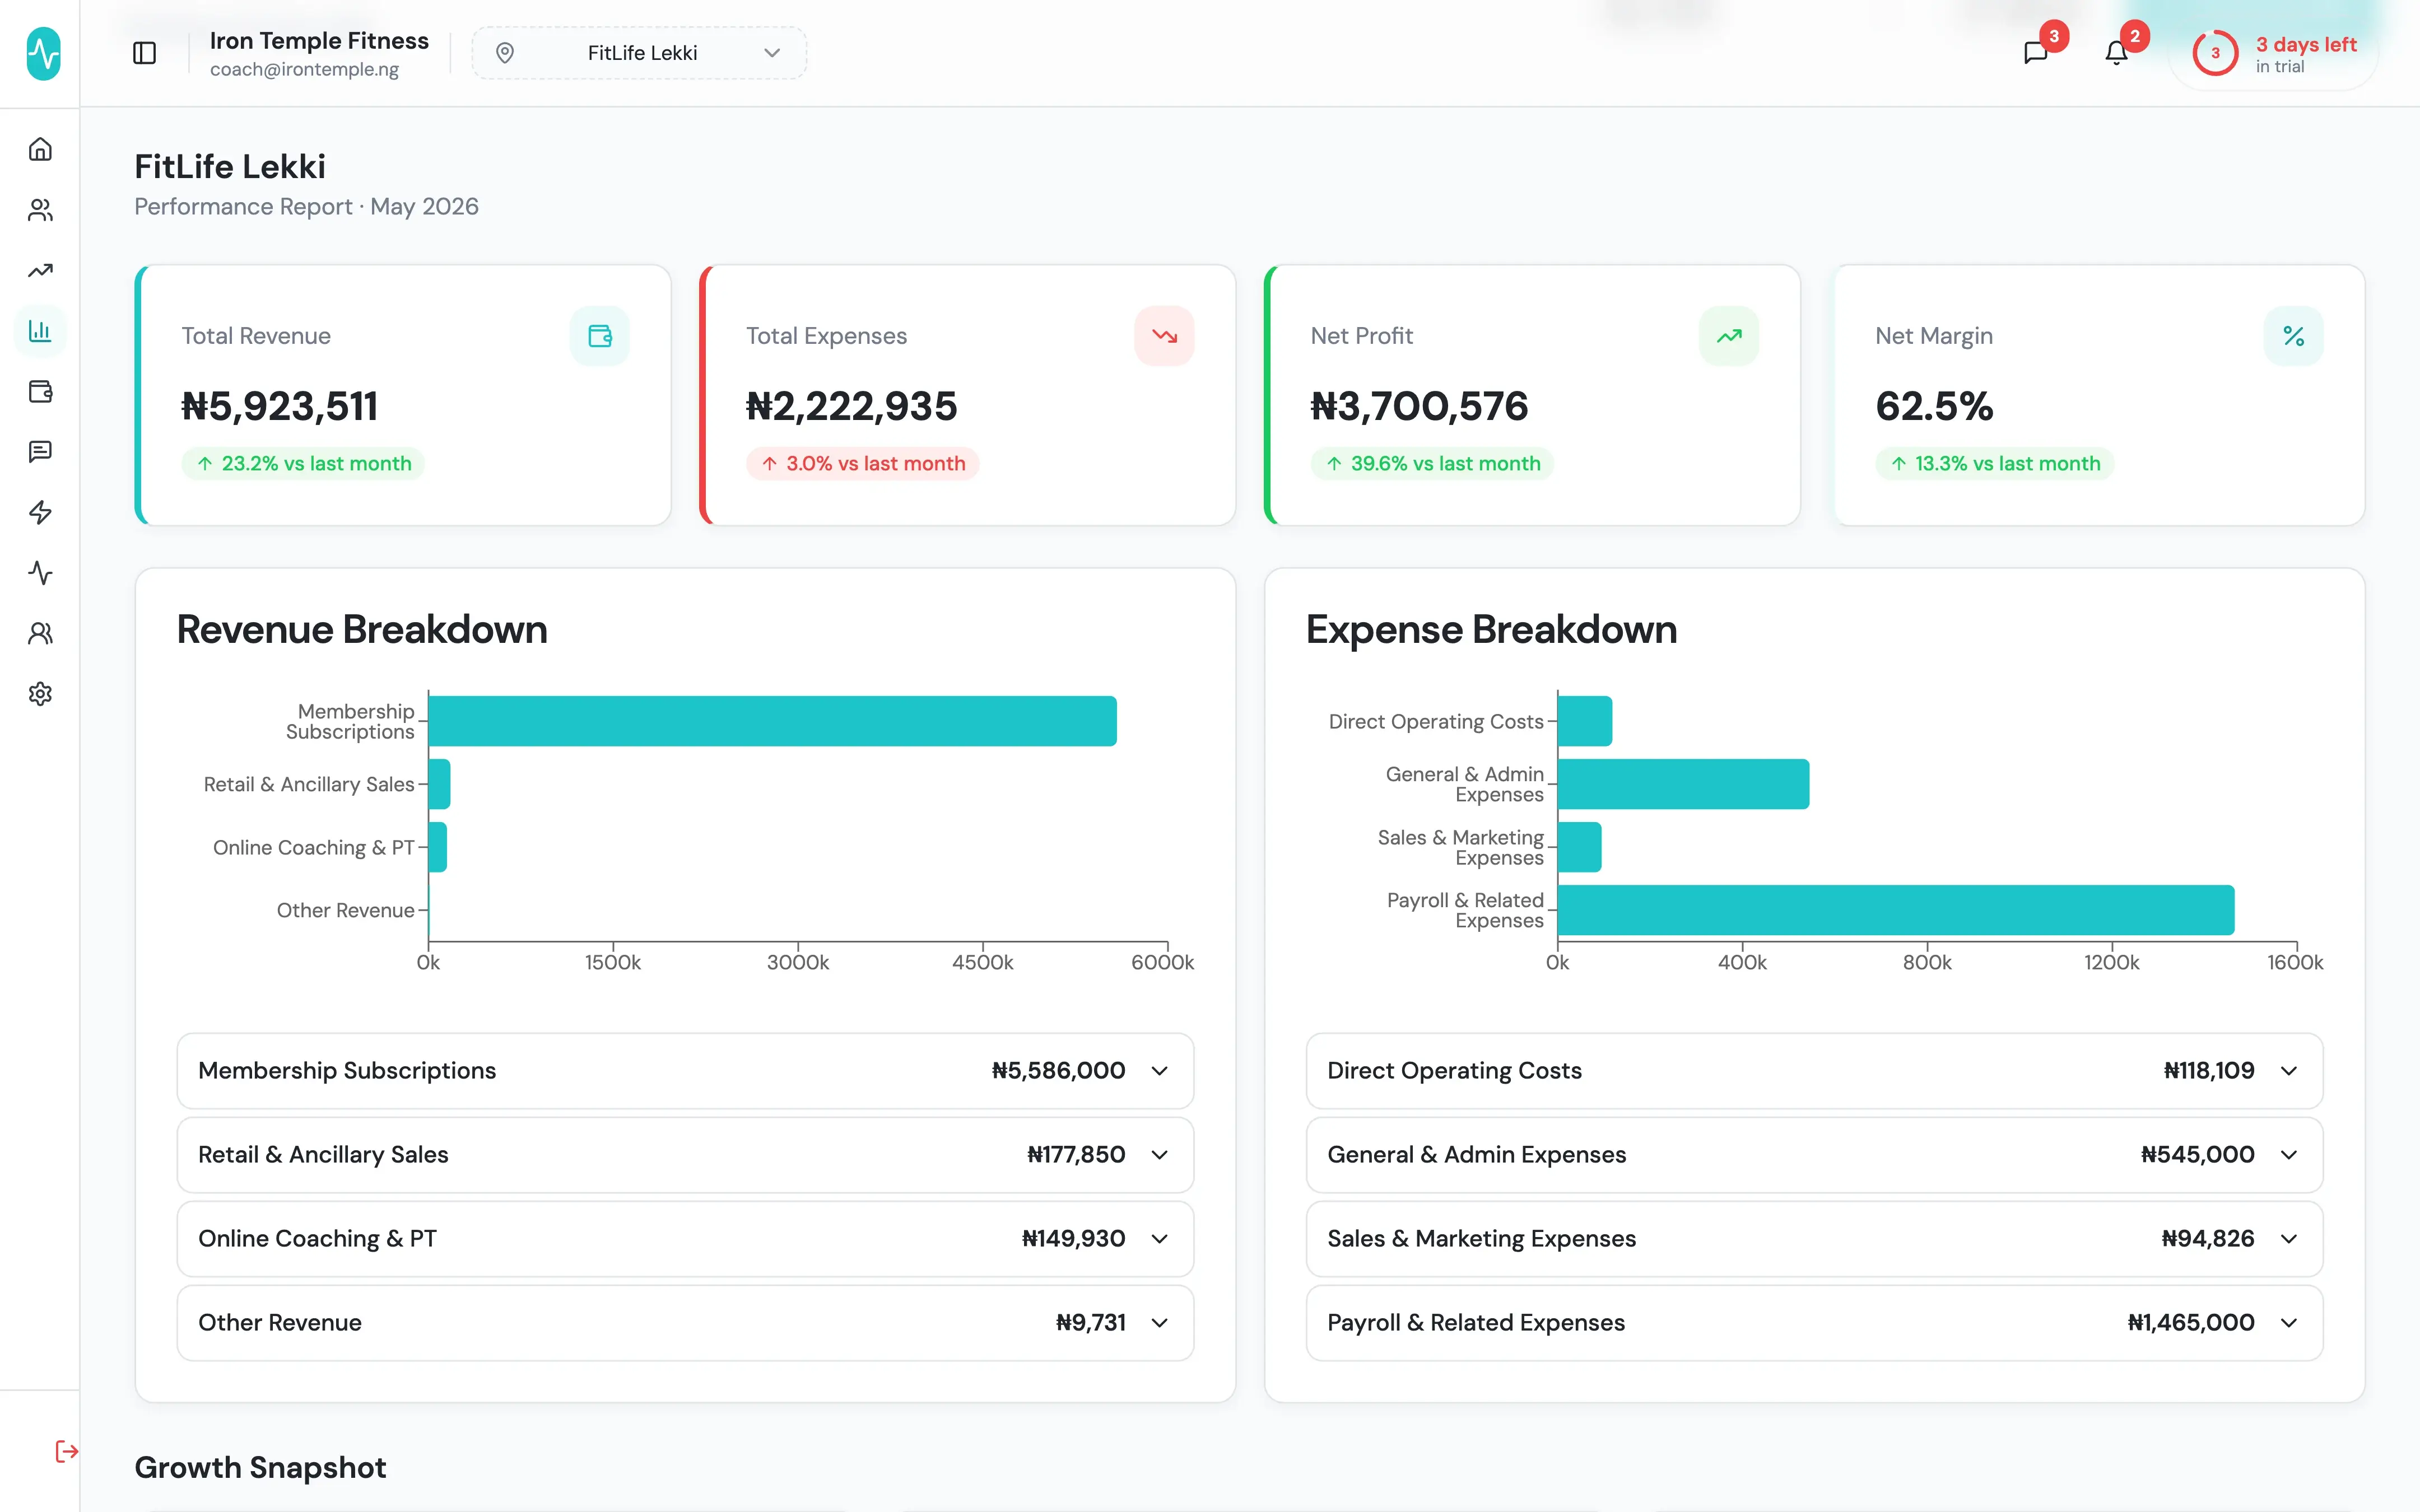Image resolution: width=2420 pixels, height=1512 pixels.
Task: Click the Payroll & Related Expenses chart bar
Action: tap(1896, 910)
